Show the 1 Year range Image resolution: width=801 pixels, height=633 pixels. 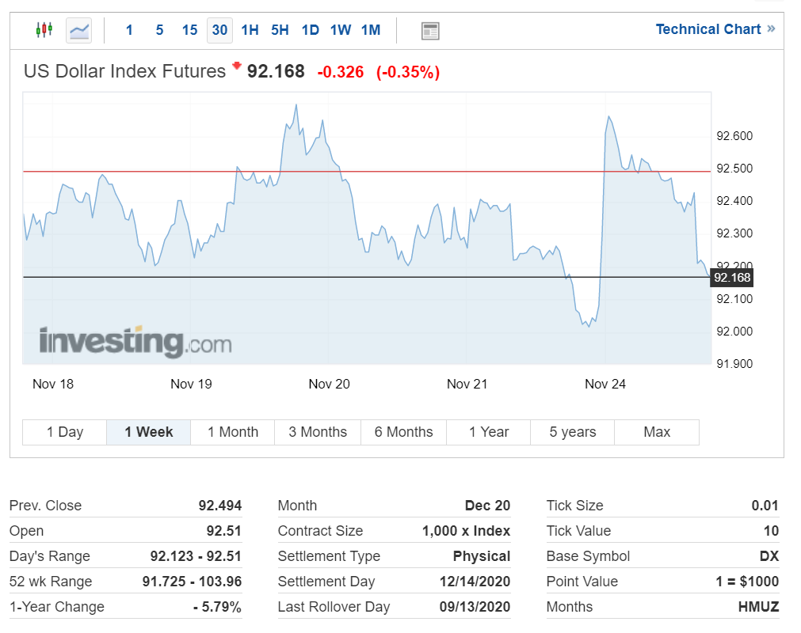point(489,432)
